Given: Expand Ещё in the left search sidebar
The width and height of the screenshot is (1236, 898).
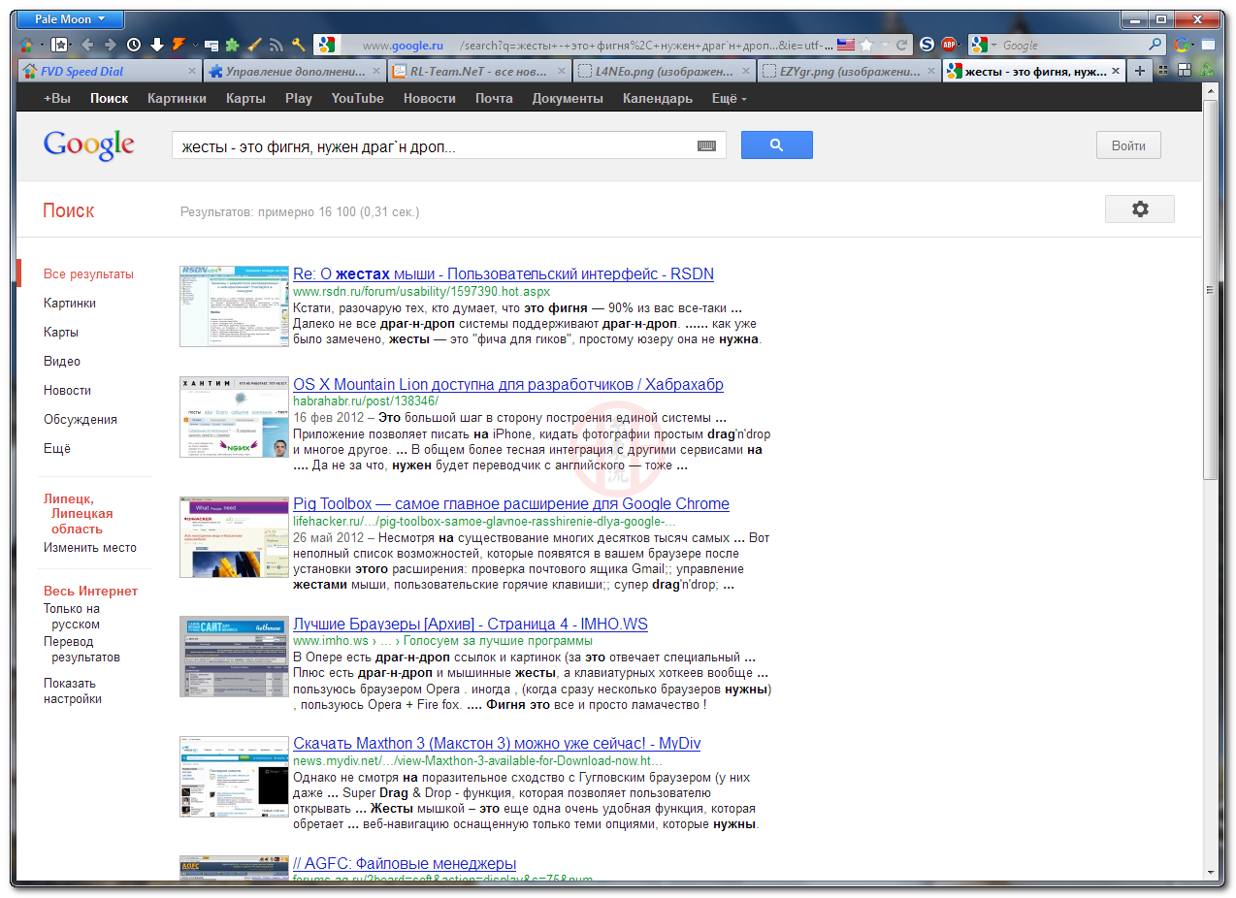Looking at the screenshot, I should coord(57,449).
